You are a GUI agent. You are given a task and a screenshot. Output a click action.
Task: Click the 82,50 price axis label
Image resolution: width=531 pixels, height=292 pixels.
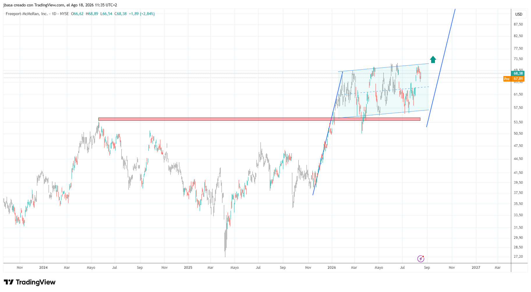518,36
